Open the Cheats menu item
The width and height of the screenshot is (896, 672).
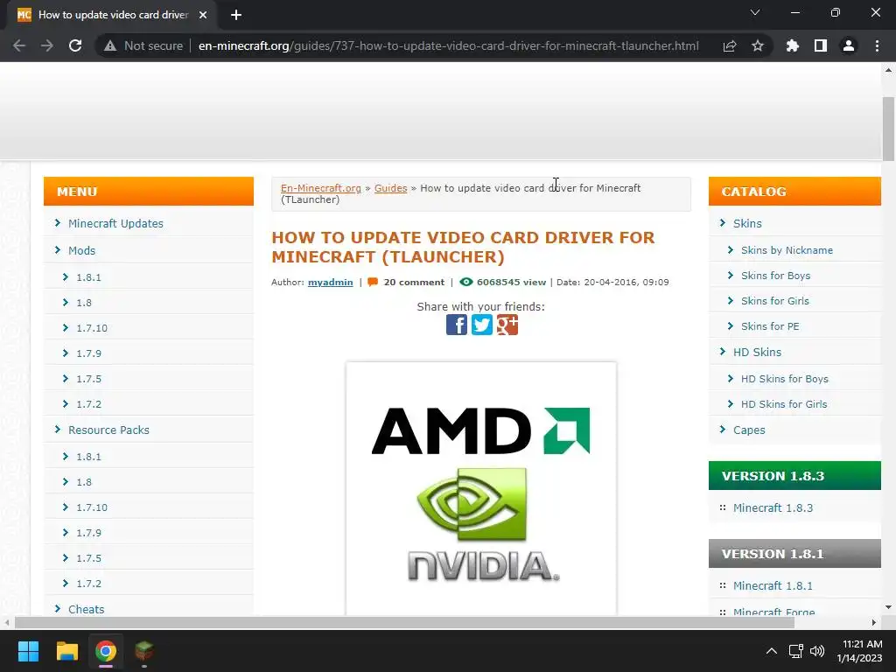tap(87, 609)
